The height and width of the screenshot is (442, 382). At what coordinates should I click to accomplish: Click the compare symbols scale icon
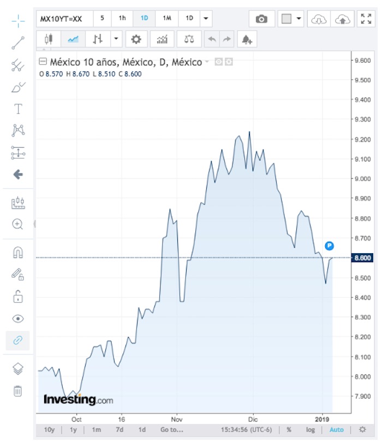click(189, 39)
